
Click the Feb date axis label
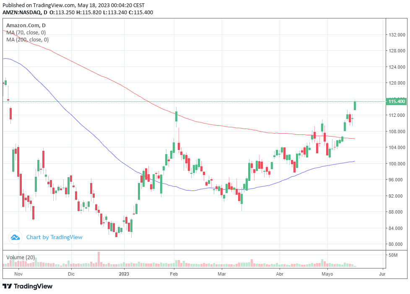(174, 274)
